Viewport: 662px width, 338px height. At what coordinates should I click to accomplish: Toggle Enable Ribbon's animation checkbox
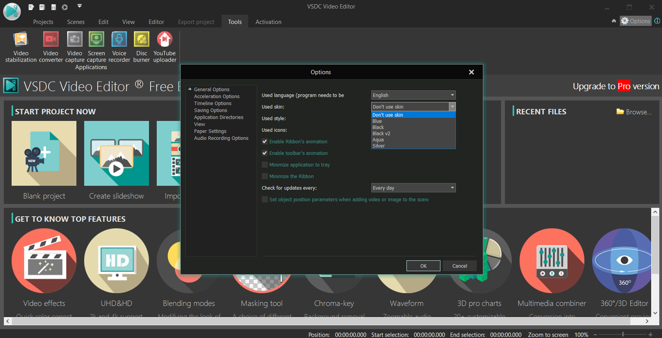pos(265,141)
